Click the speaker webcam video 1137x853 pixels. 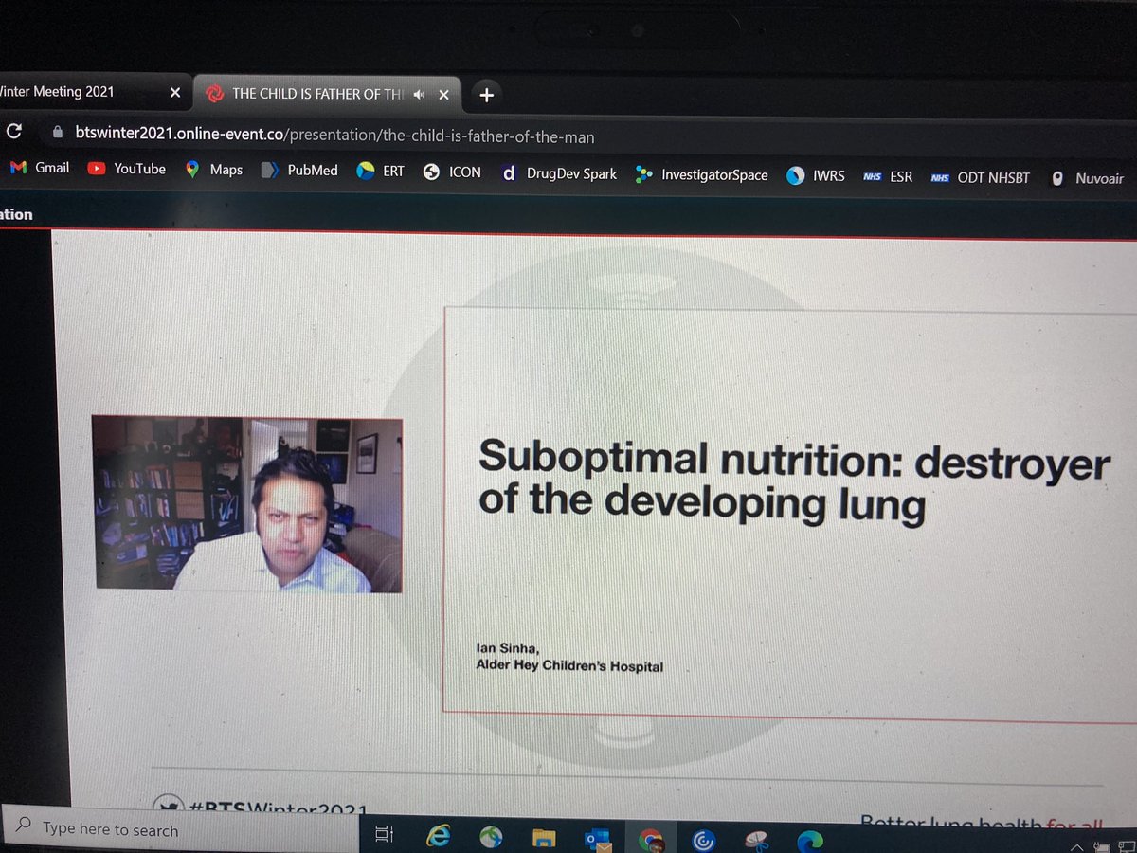pyautogui.click(x=247, y=504)
